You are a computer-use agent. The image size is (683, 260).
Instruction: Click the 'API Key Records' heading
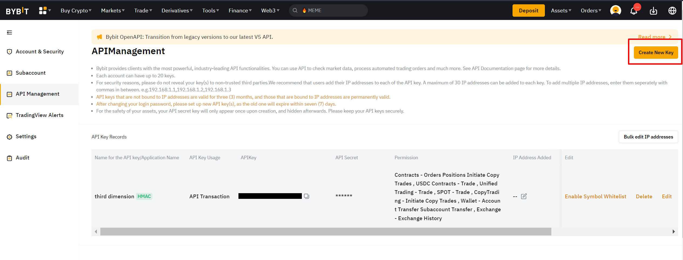tap(109, 137)
